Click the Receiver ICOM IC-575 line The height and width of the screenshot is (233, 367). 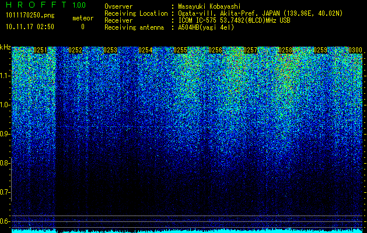234,20
